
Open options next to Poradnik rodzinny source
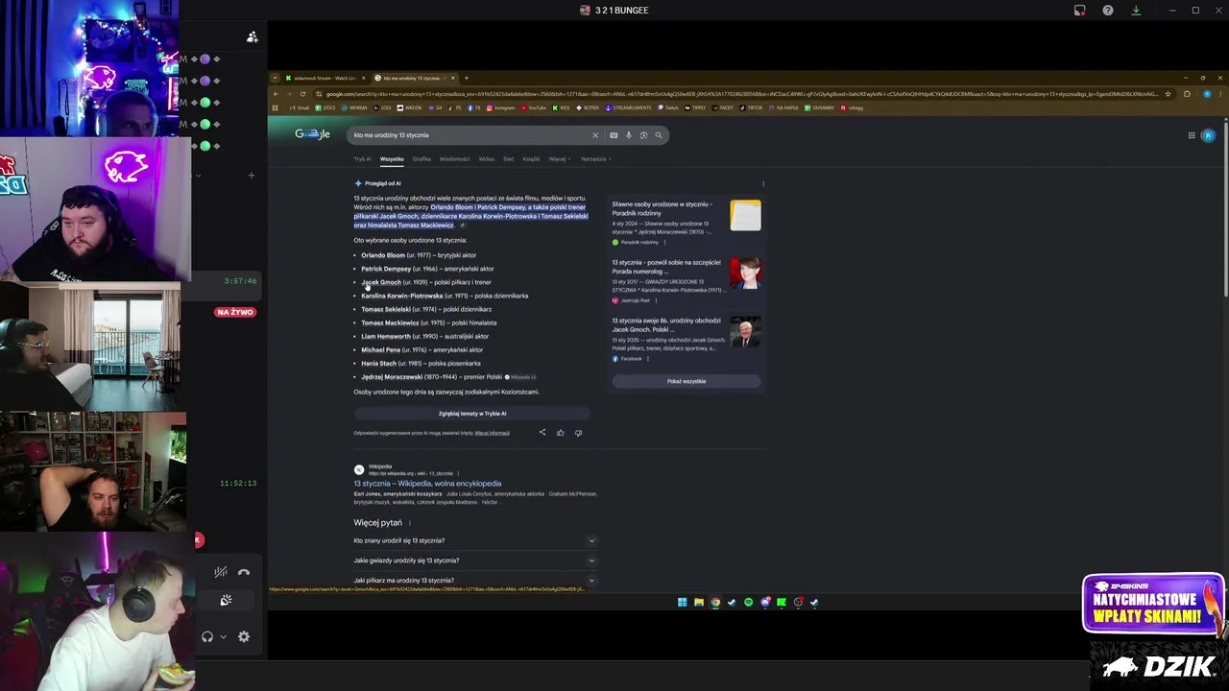[x=664, y=243]
